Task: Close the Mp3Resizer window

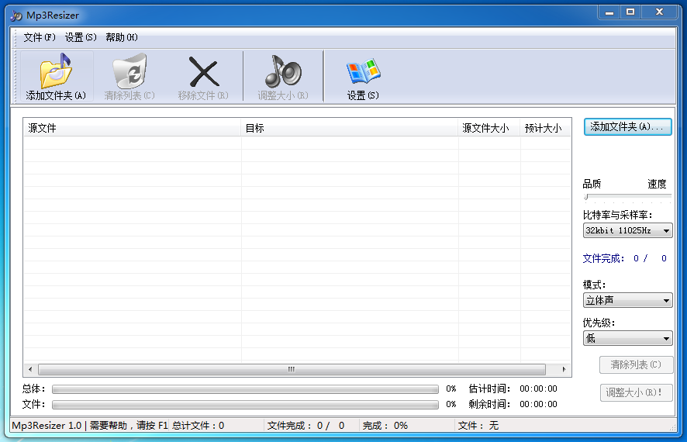Action: 659,12
